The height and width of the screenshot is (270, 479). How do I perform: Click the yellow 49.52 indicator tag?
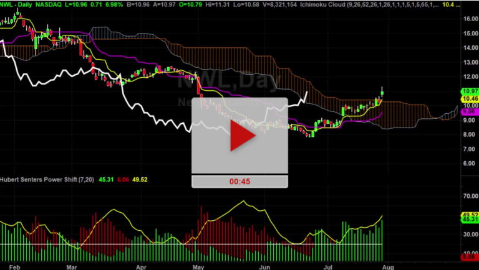(x=470, y=215)
